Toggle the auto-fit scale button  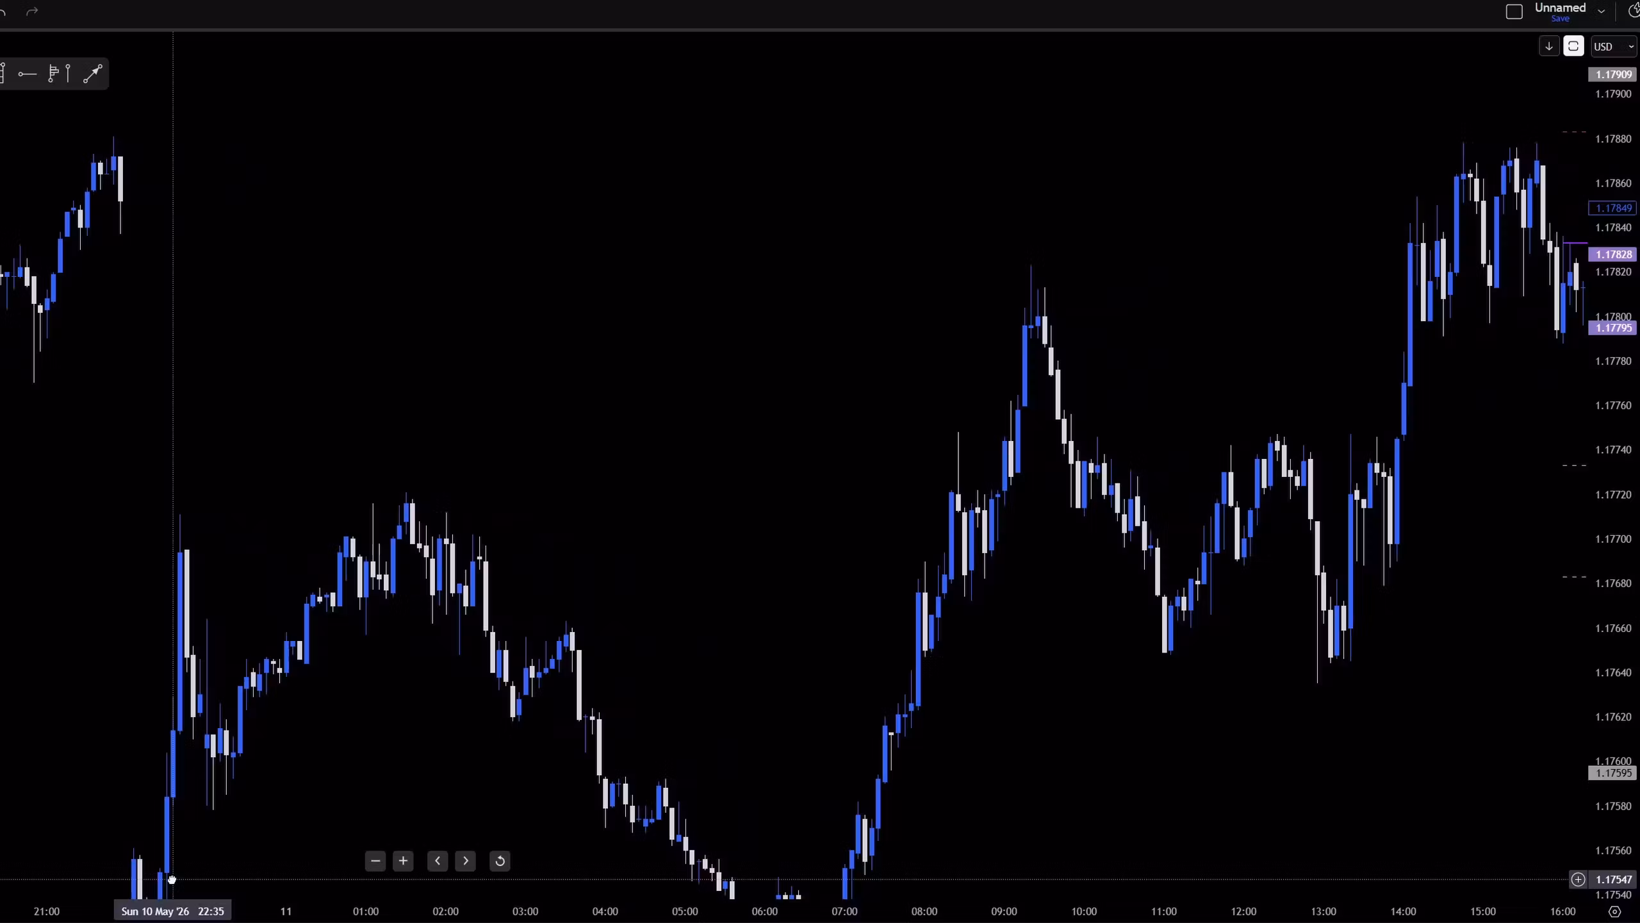tap(1573, 46)
